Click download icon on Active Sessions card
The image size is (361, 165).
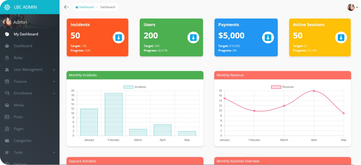(x=341, y=37)
